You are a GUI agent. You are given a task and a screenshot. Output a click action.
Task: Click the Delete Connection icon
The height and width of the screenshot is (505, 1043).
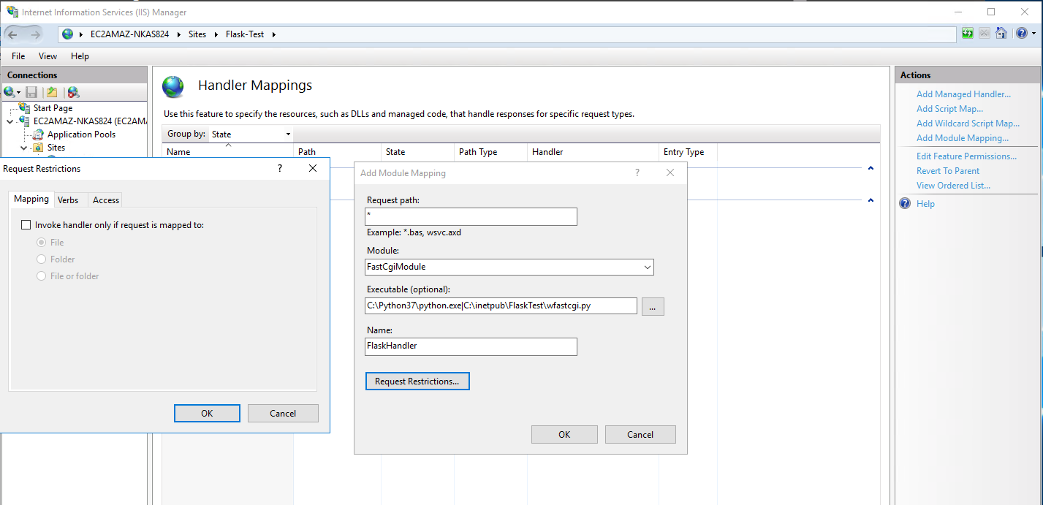click(x=73, y=92)
